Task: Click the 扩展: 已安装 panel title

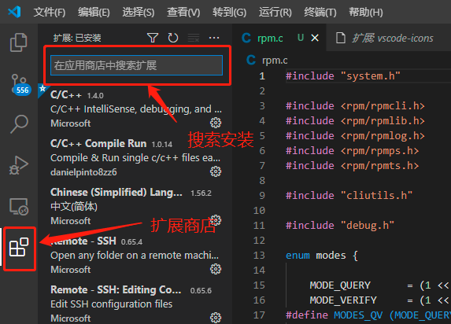Action: 77,38
